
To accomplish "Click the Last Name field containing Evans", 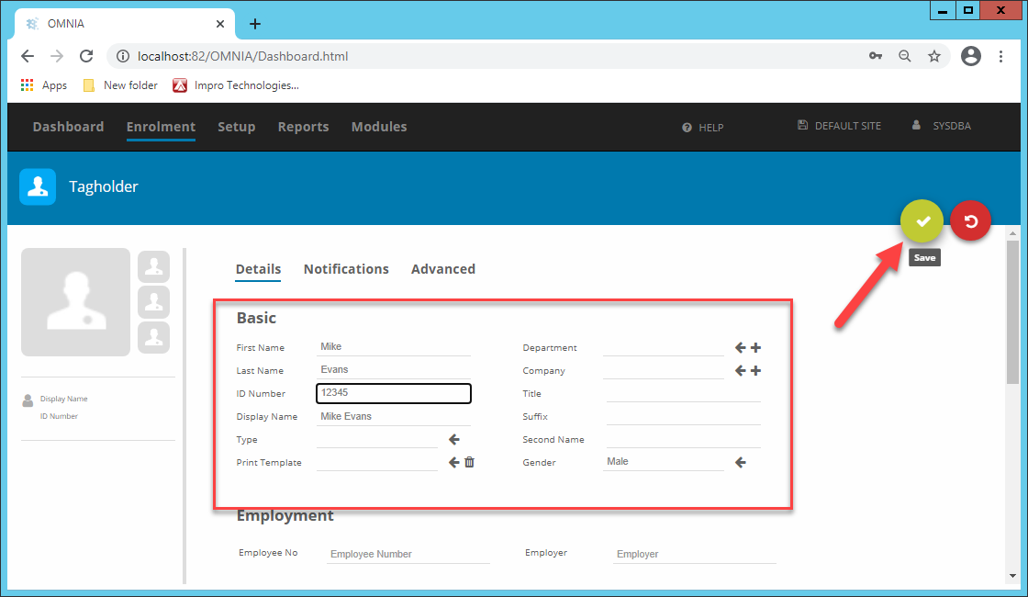I will (x=394, y=370).
